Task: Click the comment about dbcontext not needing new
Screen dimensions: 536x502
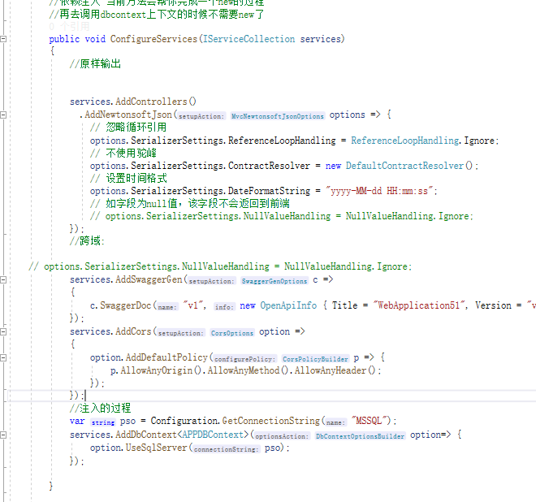Action: pyautogui.click(x=157, y=15)
